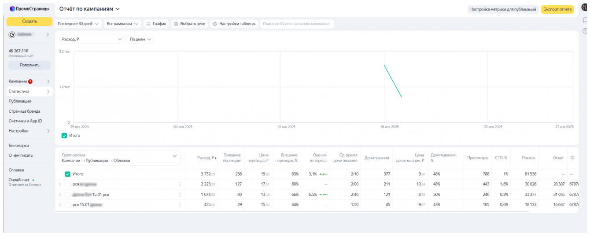Click the target icon for Выбрать цель
This screenshot has height=236, width=590.
(x=176, y=24)
